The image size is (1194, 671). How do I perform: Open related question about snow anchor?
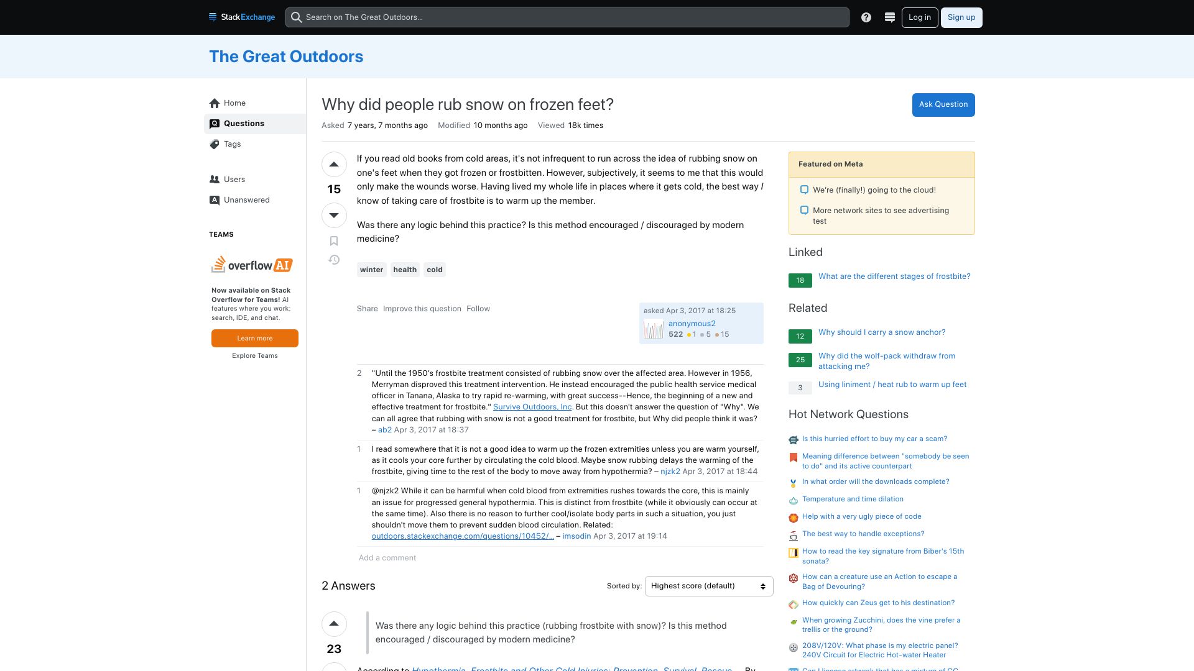(x=882, y=332)
